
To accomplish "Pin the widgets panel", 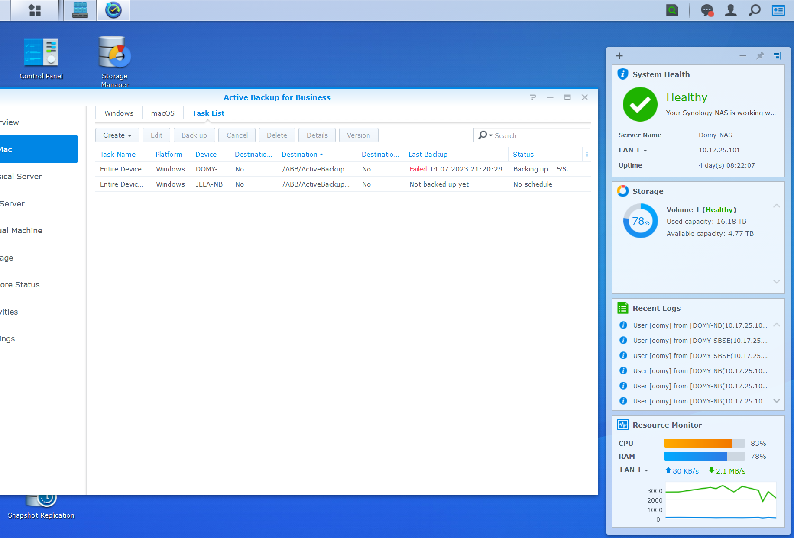I will 760,56.
